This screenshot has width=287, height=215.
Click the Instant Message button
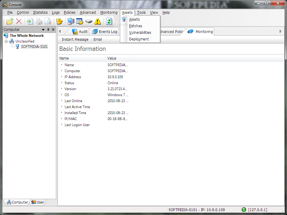coord(75,40)
